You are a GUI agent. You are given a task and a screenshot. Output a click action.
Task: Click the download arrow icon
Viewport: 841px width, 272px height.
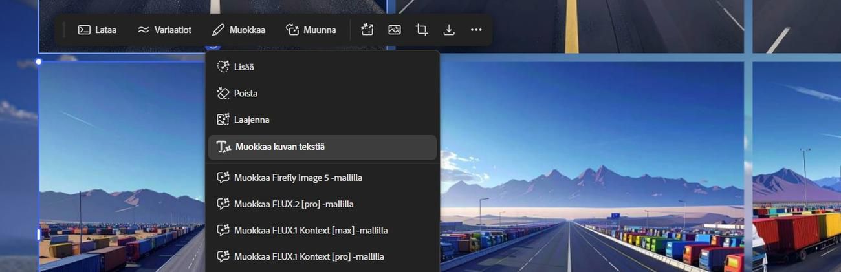(449, 30)
